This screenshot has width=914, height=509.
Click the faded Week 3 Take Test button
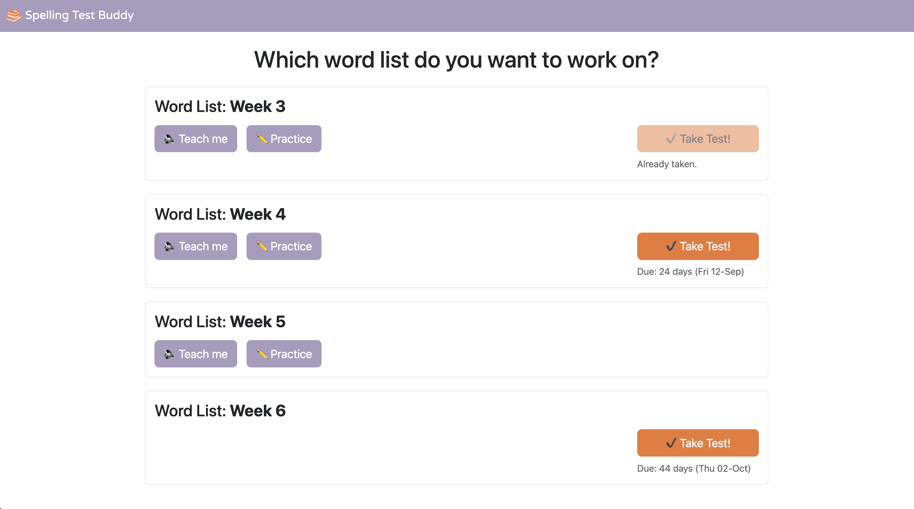point(697,139)
